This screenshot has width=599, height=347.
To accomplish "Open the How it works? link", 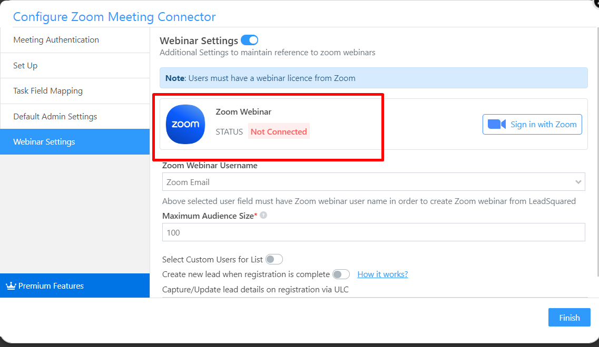I will (382, 274).
